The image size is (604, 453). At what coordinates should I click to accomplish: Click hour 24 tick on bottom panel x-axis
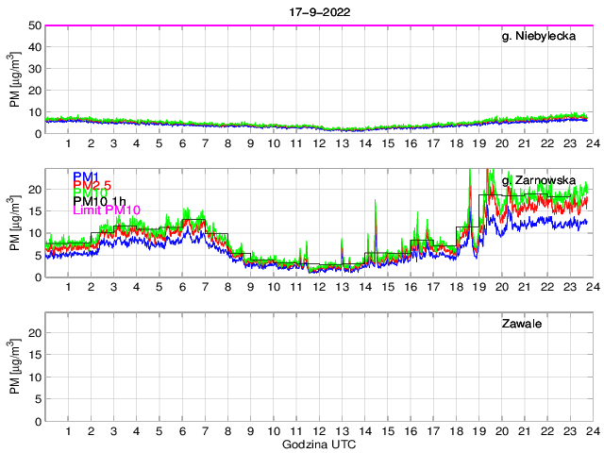592,430
